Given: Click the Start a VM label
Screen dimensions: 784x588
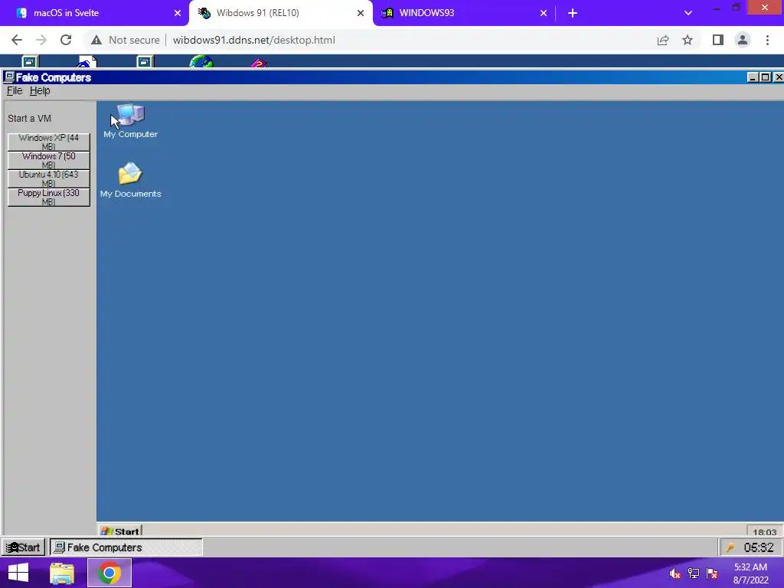Looking at the screenshot, I should (x=30, y=119).
